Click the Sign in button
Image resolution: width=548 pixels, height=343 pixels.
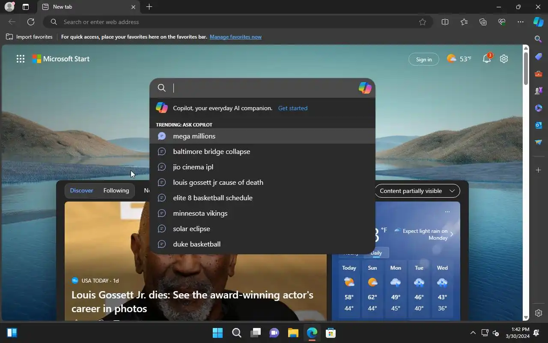(x=424, y=60)
